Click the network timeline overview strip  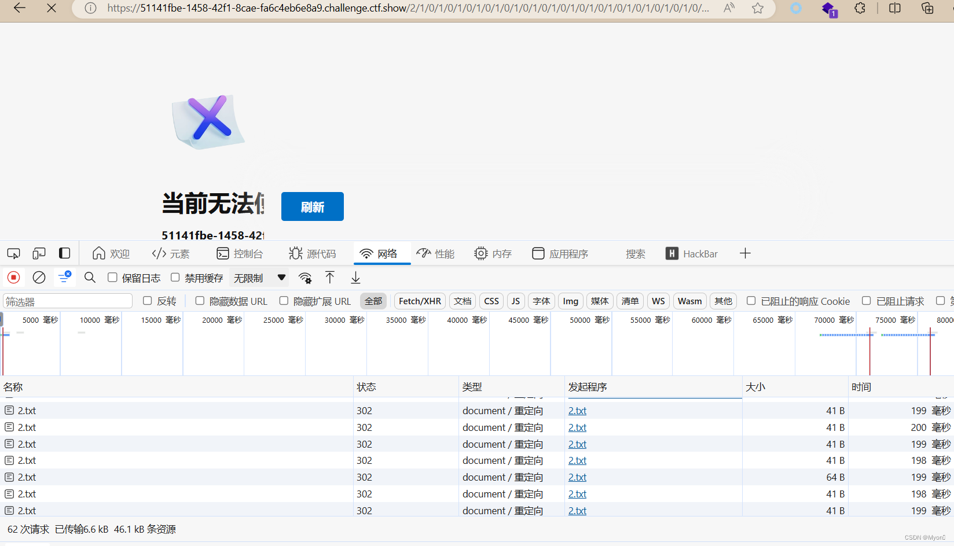(463, 344)
